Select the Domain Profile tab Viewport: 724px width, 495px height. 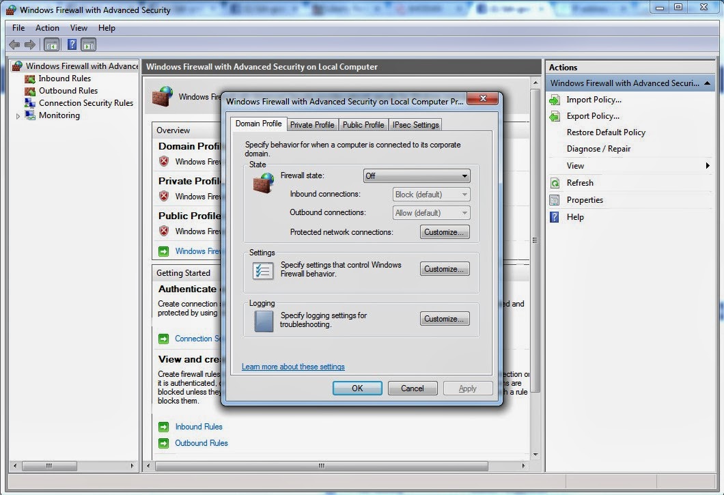click(x=259, y=124)
